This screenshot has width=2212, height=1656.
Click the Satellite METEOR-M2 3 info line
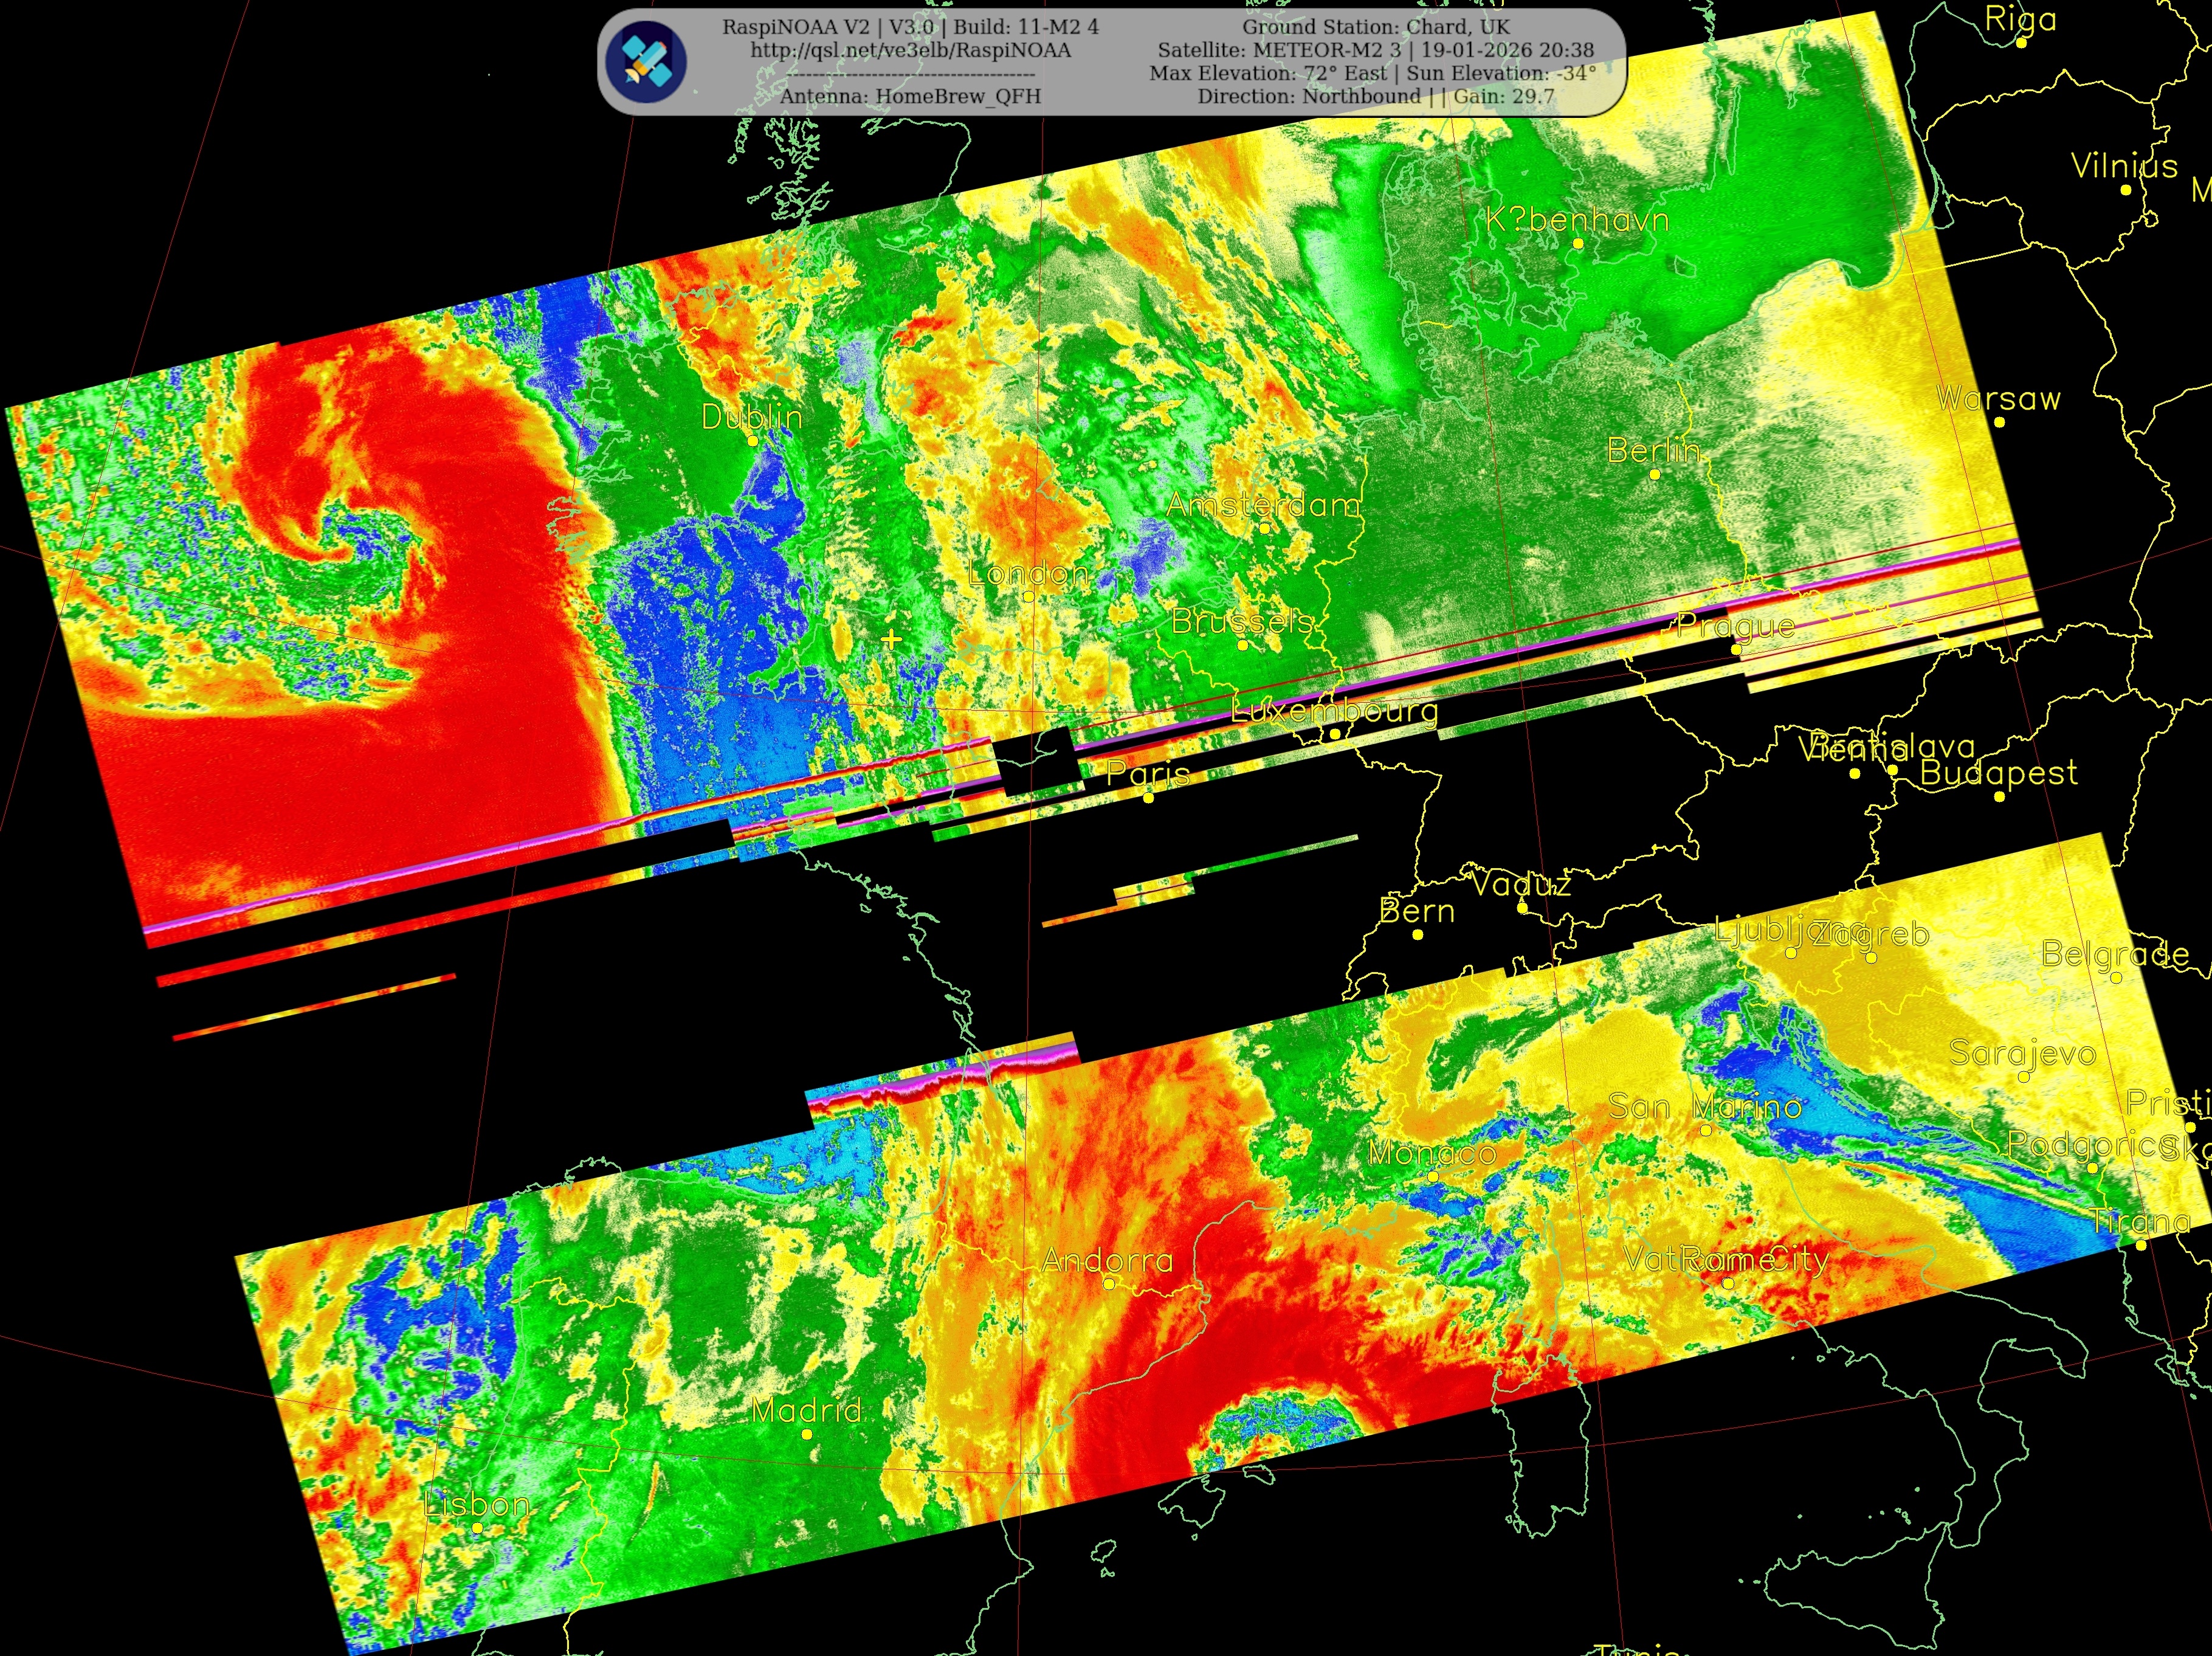1375,50
